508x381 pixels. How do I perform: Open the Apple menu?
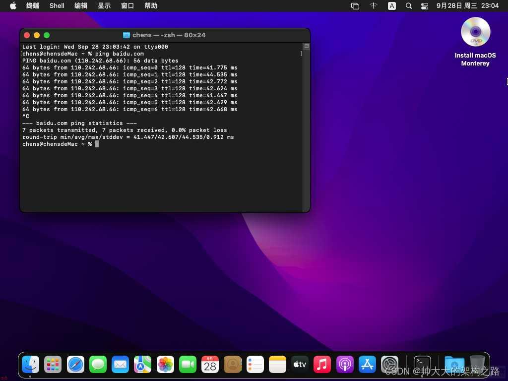(13, 5)
